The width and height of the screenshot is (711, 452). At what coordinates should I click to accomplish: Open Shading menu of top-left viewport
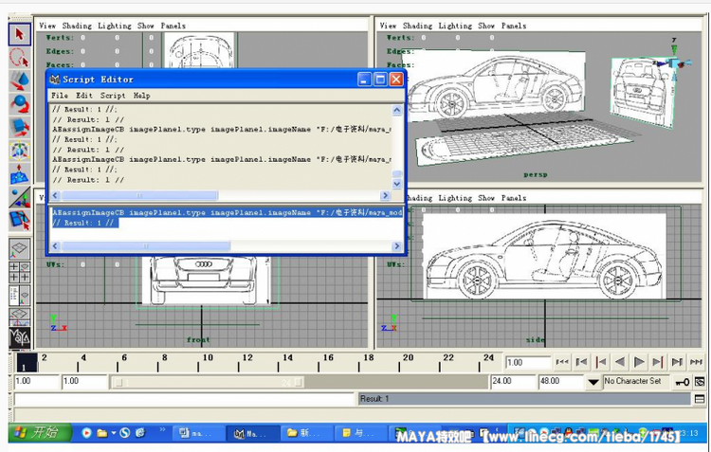77,26
